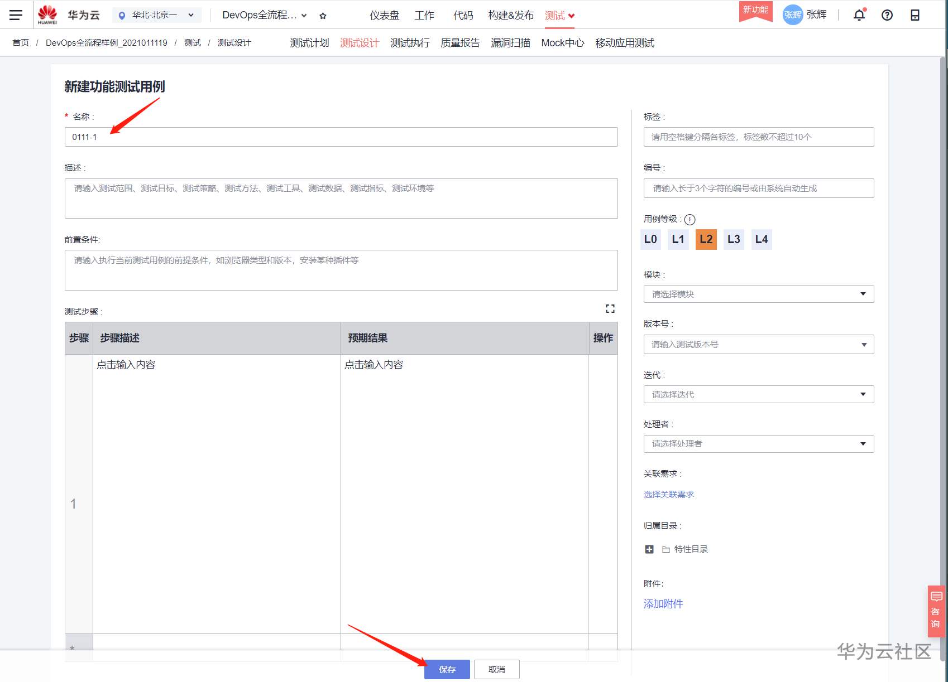
Task: Click 选择关联需求 link
Action: click(669, 495)
